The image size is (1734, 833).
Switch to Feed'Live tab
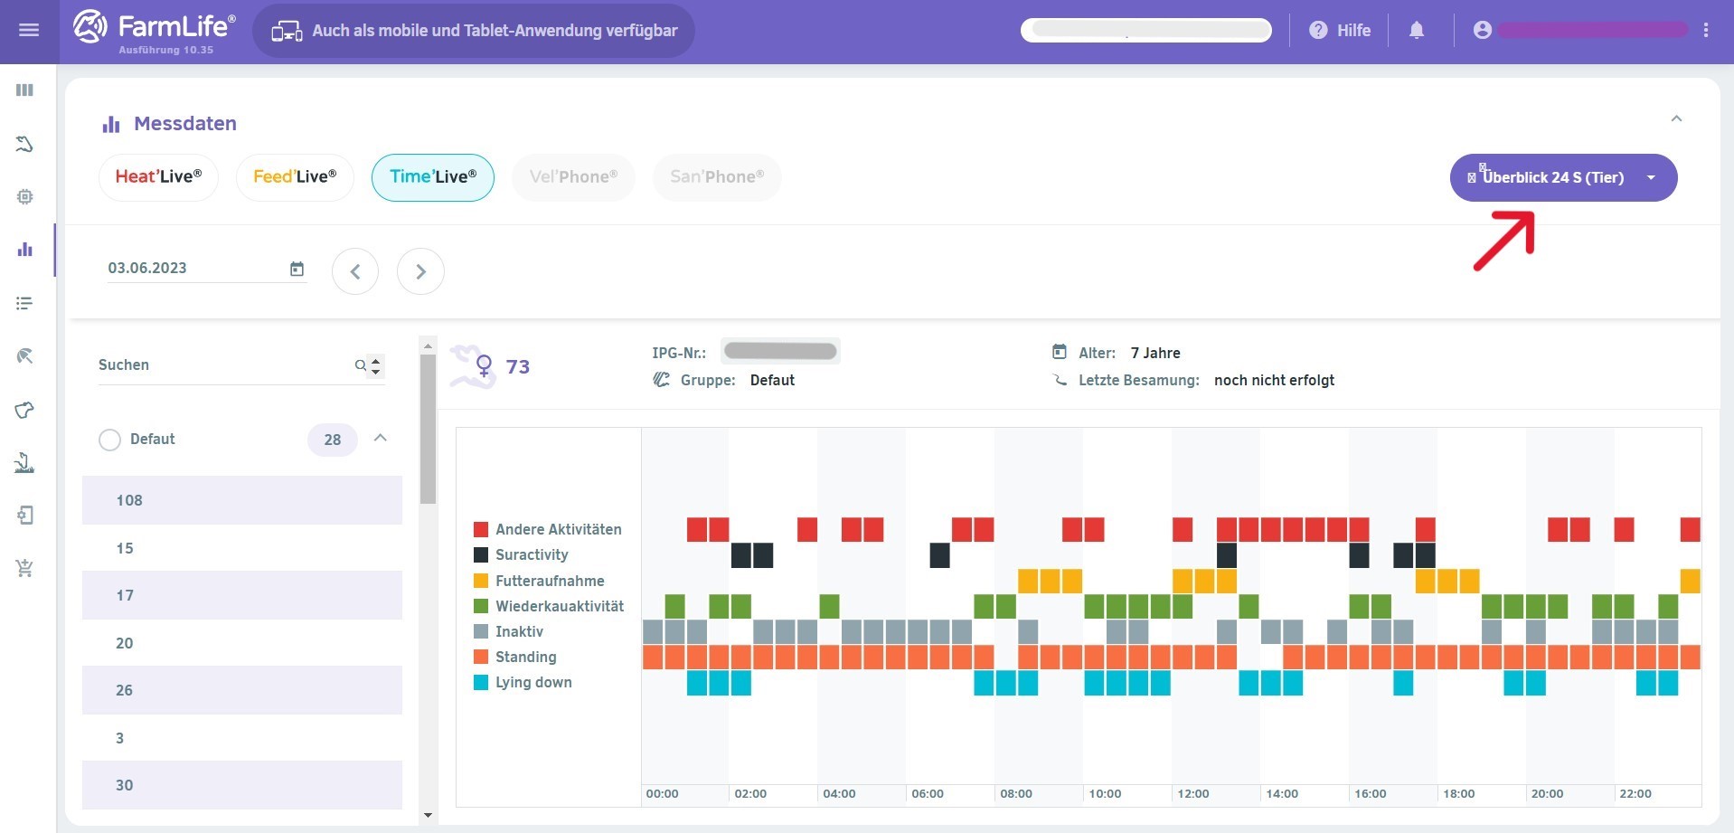pos(295,177)
